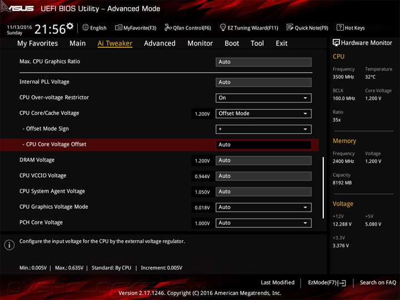
Task: Click the Quick Note pencil icon
Action: coord(290,27)
